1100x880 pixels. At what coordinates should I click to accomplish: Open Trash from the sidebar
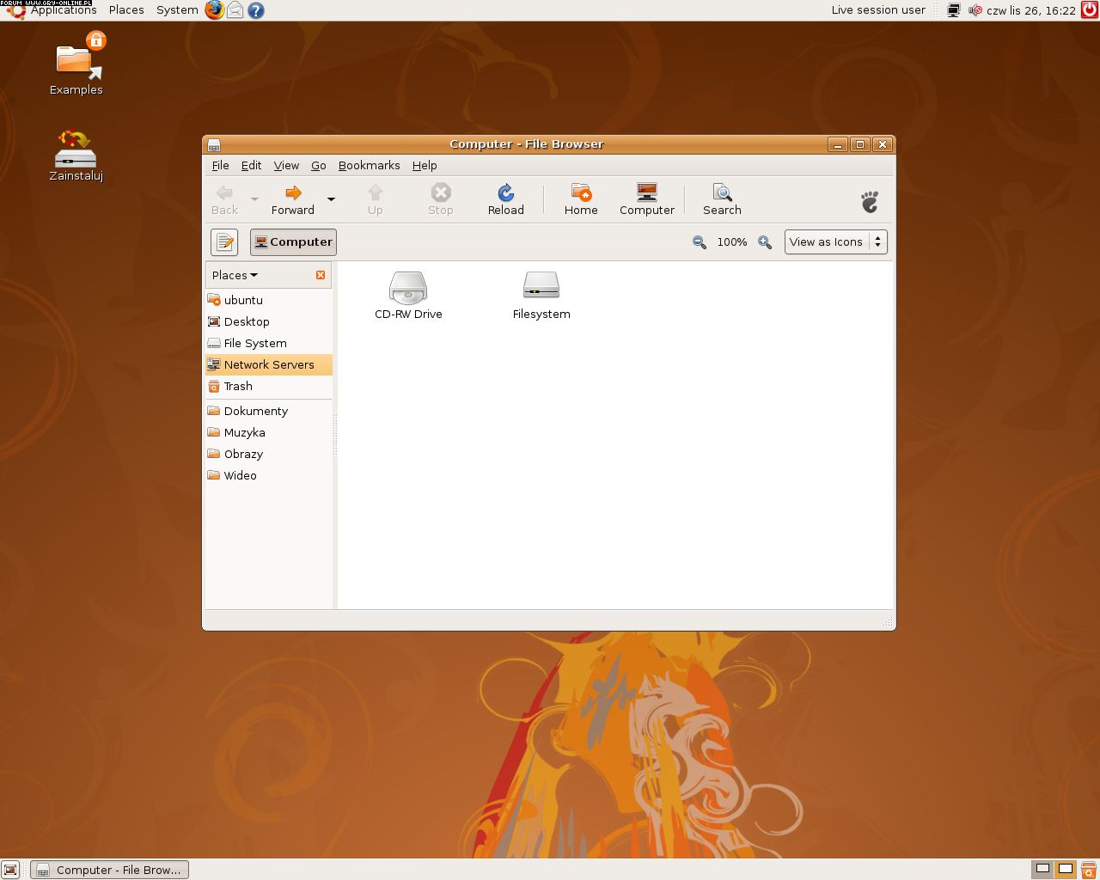click(x=269, y=386)
